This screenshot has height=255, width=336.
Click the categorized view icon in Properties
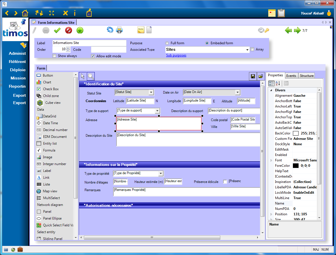point(272,83)
